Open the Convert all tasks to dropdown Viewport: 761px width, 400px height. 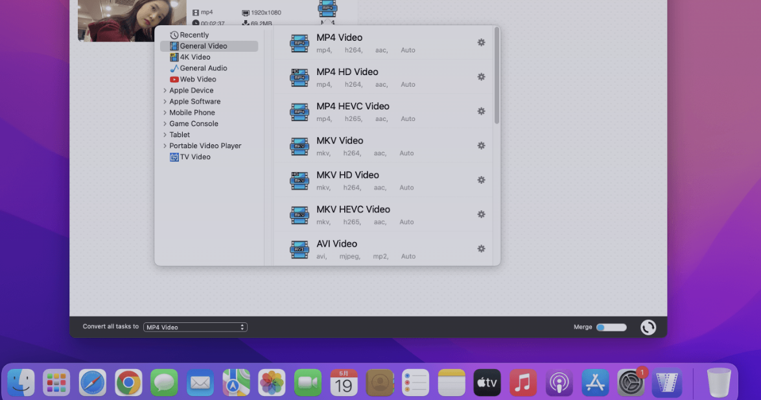click(x=195, y=328)
